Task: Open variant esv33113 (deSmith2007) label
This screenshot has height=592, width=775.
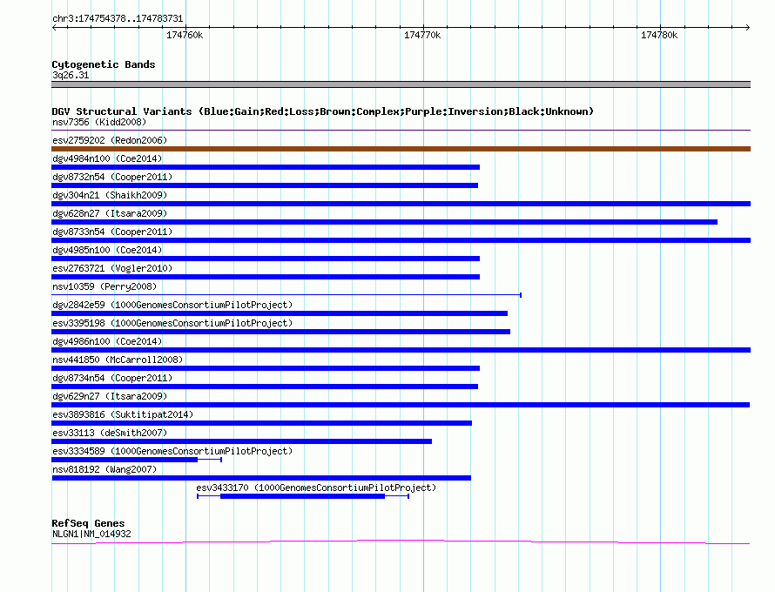Action: [x=110, y=433]
